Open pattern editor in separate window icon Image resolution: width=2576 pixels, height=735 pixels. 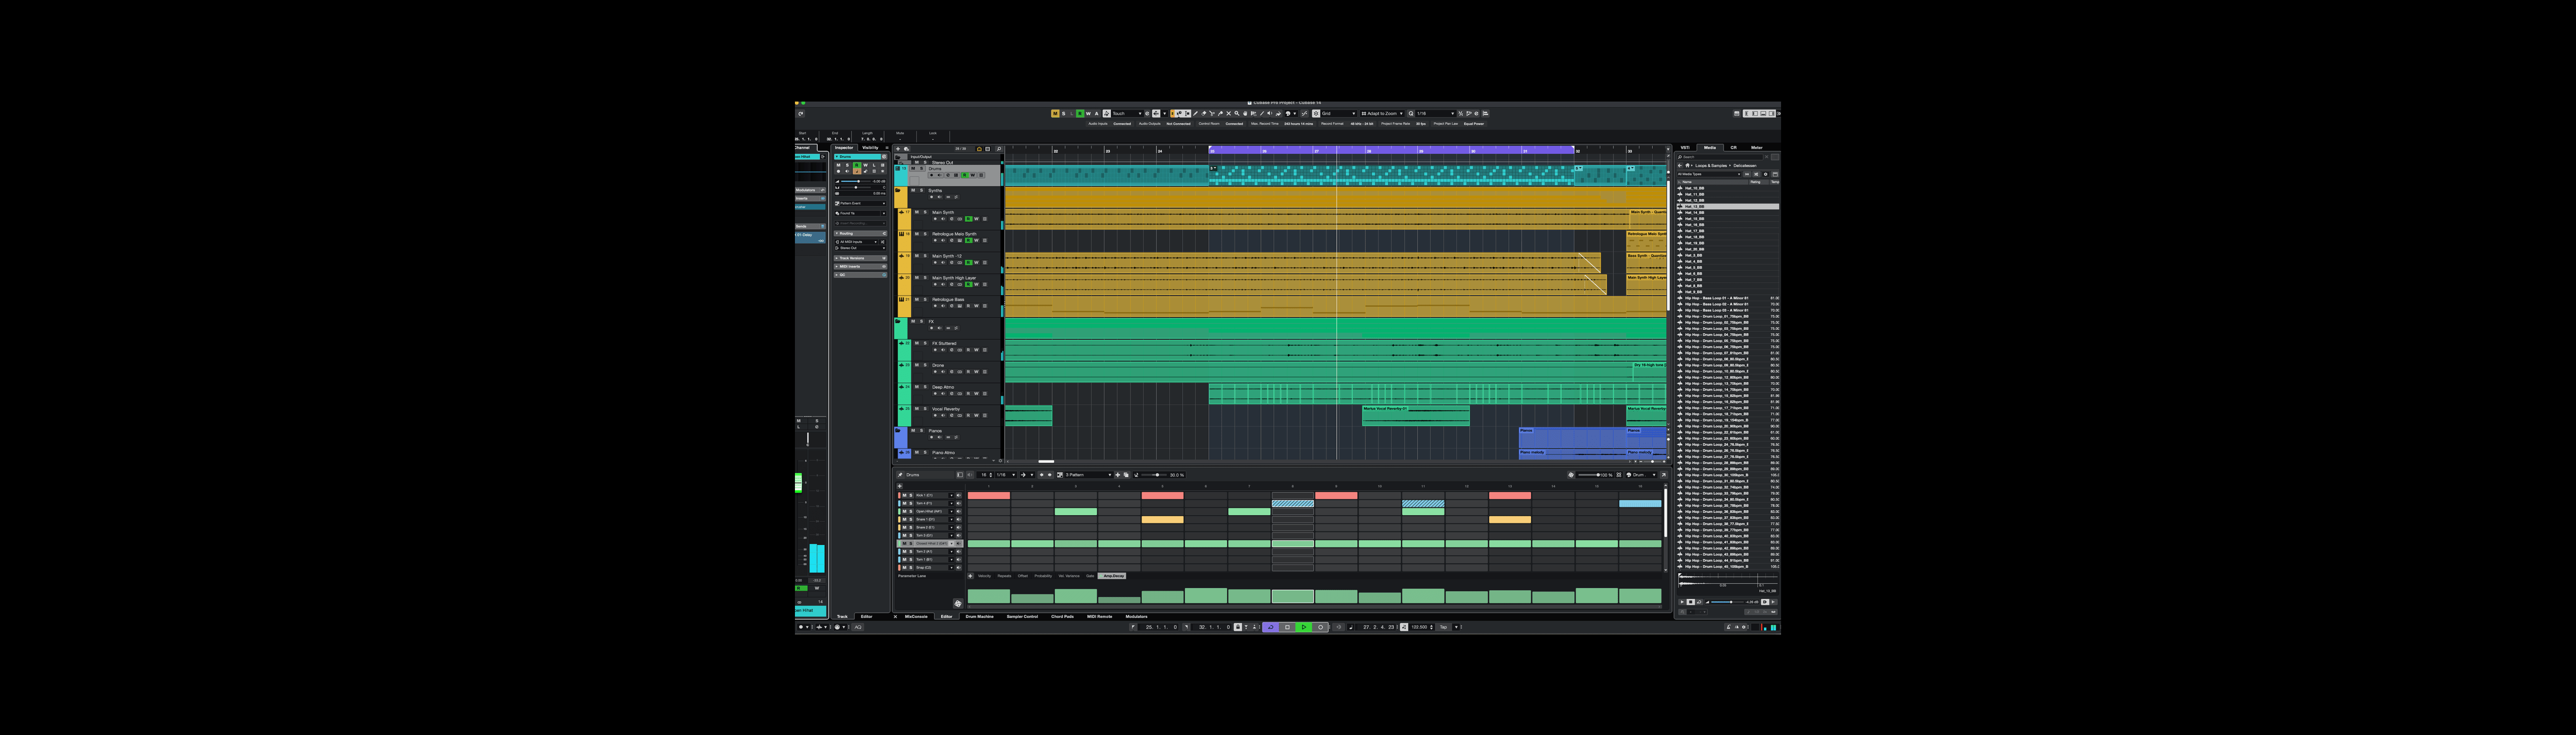point(1664,476)
